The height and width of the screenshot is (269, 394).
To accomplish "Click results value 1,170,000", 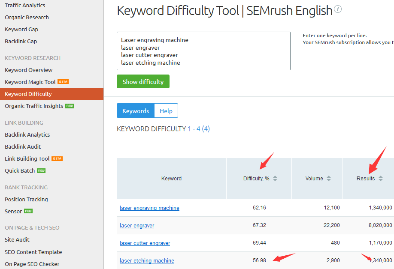I will click(380, 243).
